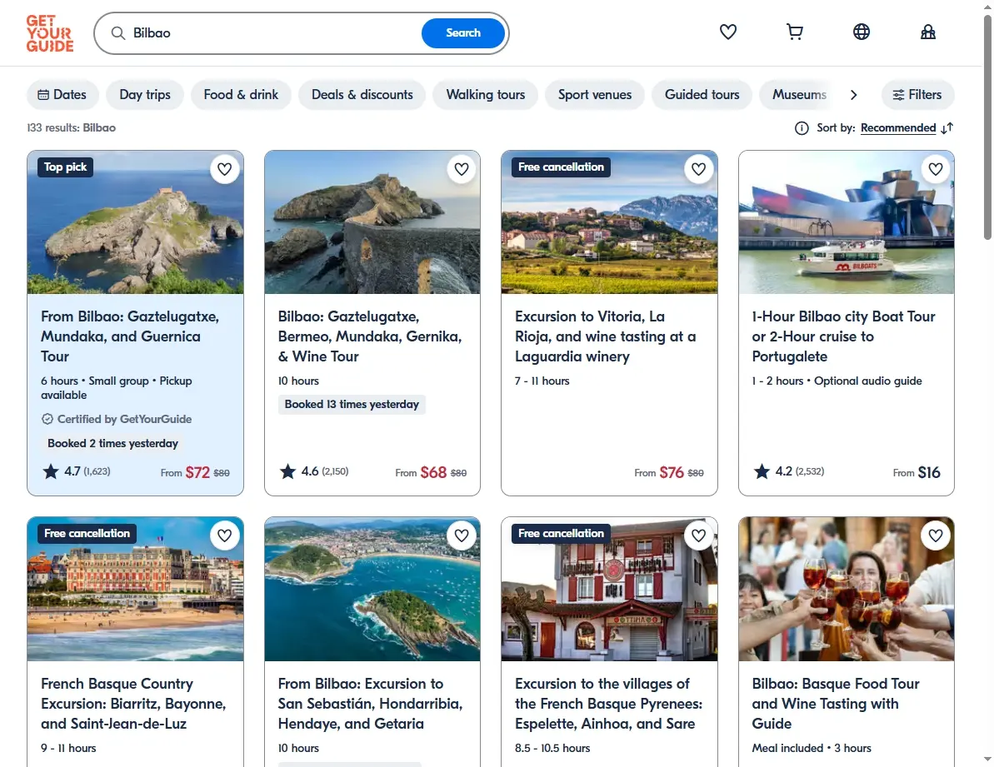Click the star rating 4.6 on Wine Tour
This screenshot has height=767, width=994.
(287, 471)
